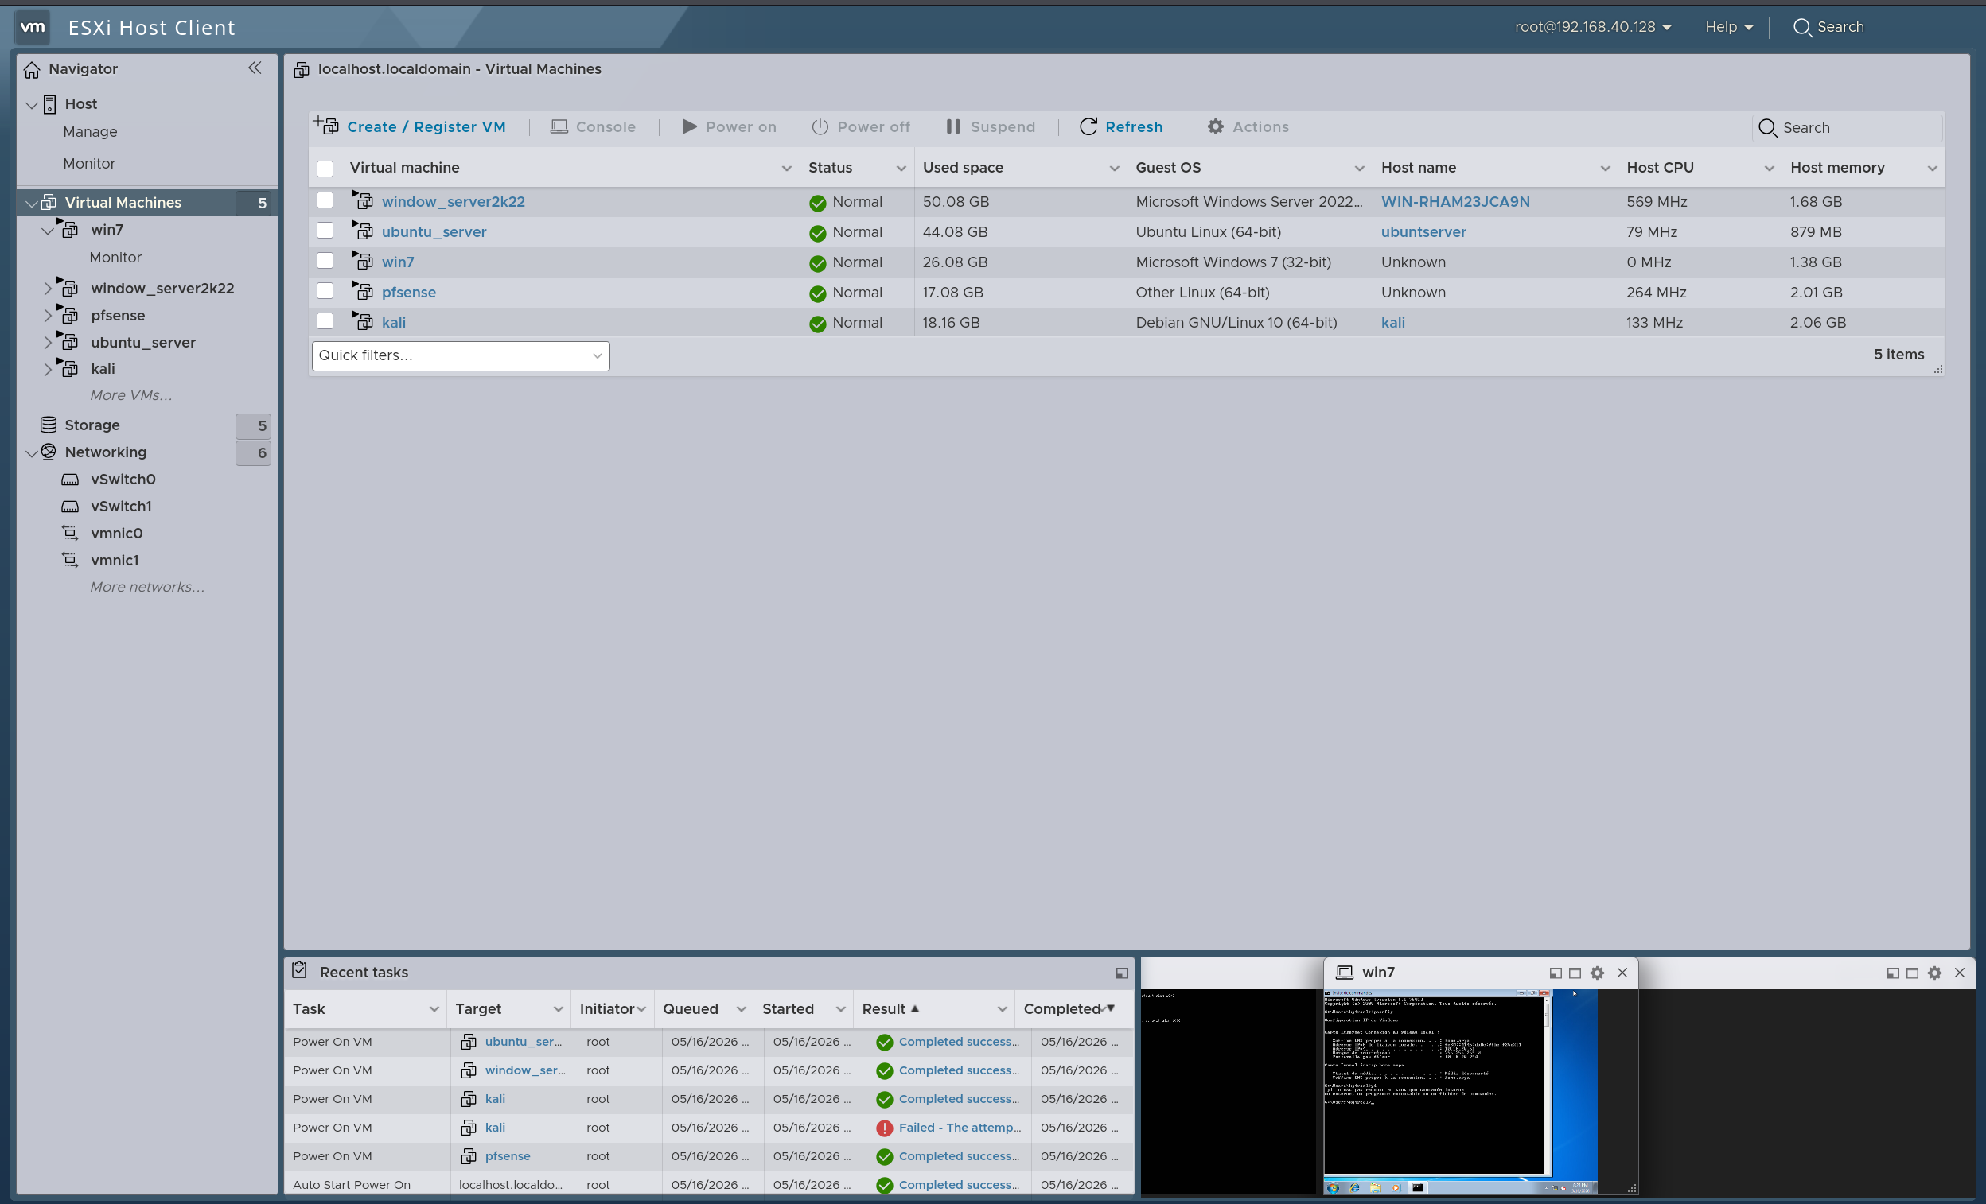Click the red failed status icon for kali task
The image size is (1986, 1204).
pyautogui.click(x=884, y=1128)
